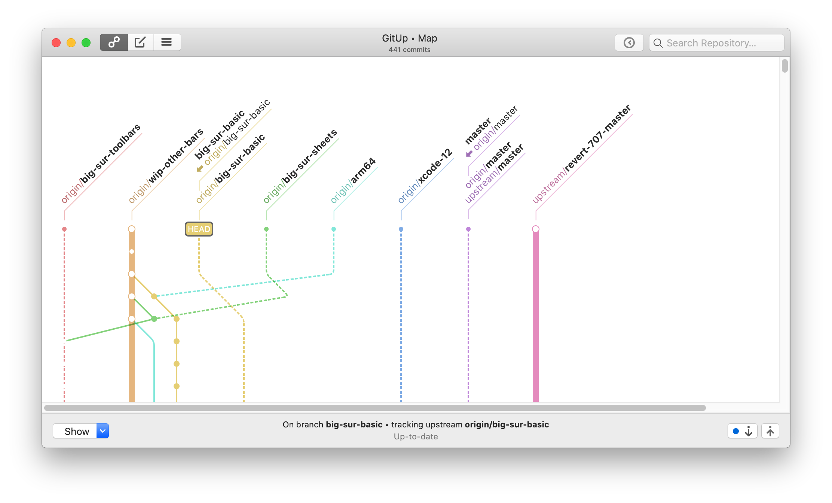Open the Commit view icon
Viewport: 832px width, 503px height.
pos(140,42)
